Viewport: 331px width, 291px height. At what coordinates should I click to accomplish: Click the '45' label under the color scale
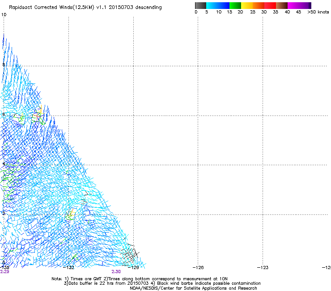click(x=298, y=12)
